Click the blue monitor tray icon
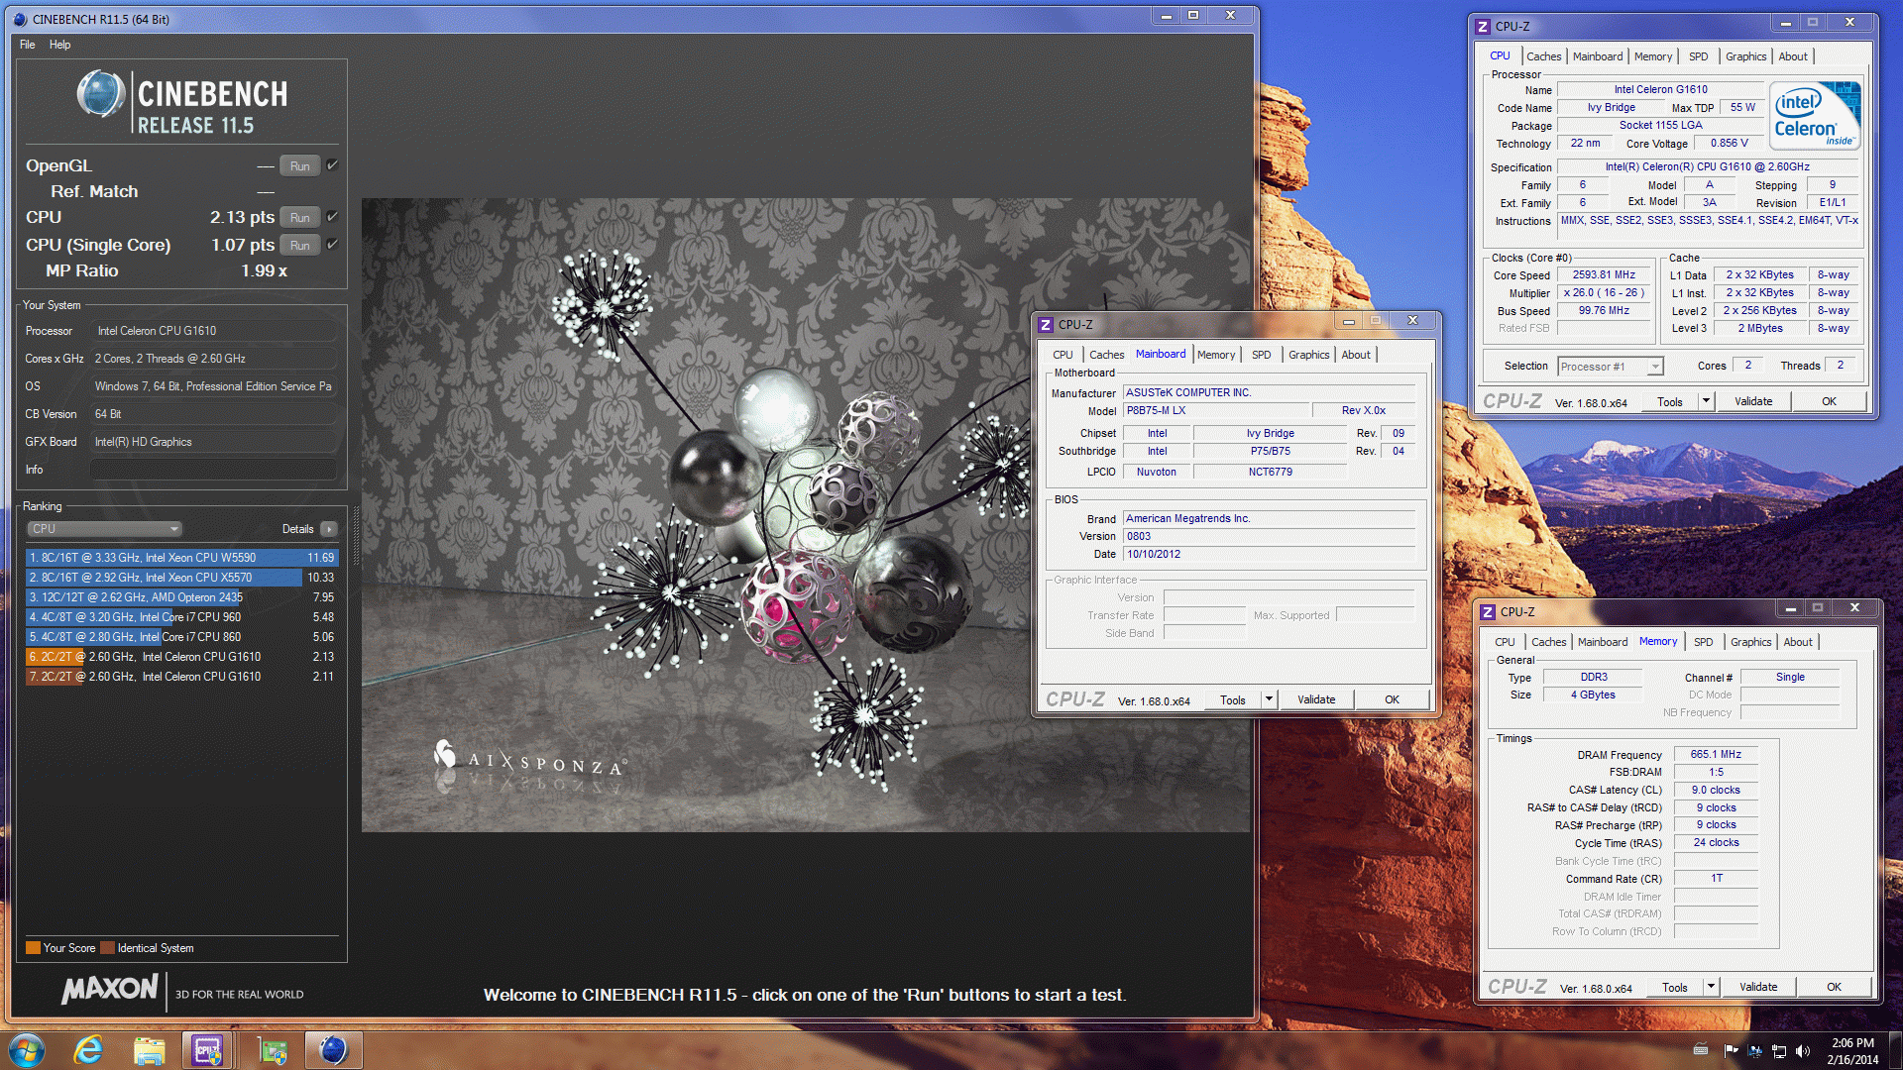 coord(1754,1051)
